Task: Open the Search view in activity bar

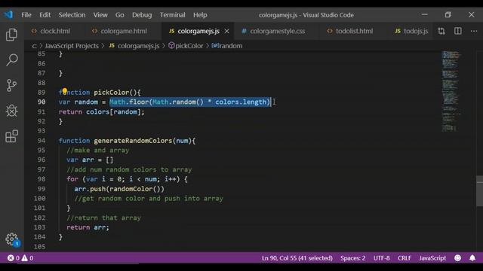Action: click(x=12, y=59)
